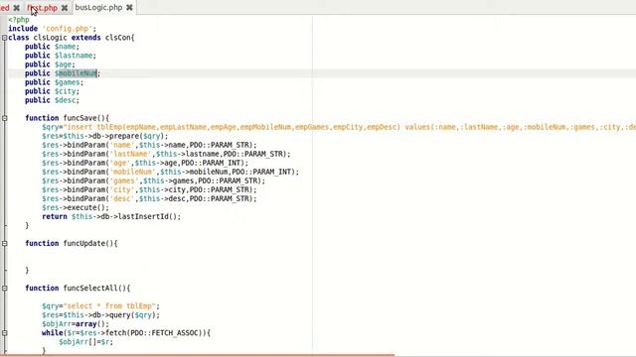Collapse the funcUpdate function fold marker
This screenshot has height=357, width=636.
4,243
